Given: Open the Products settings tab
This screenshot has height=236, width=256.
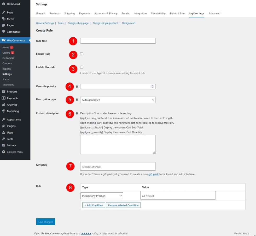Looking at the screenshot, I should pos(55,13).
